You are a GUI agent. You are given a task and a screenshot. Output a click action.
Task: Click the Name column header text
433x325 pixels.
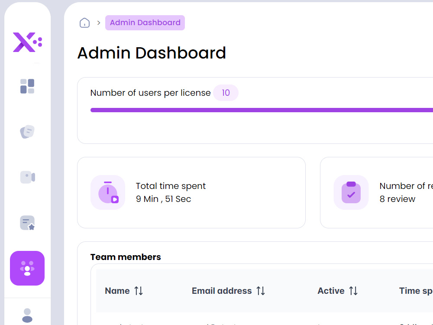point(117,291)
